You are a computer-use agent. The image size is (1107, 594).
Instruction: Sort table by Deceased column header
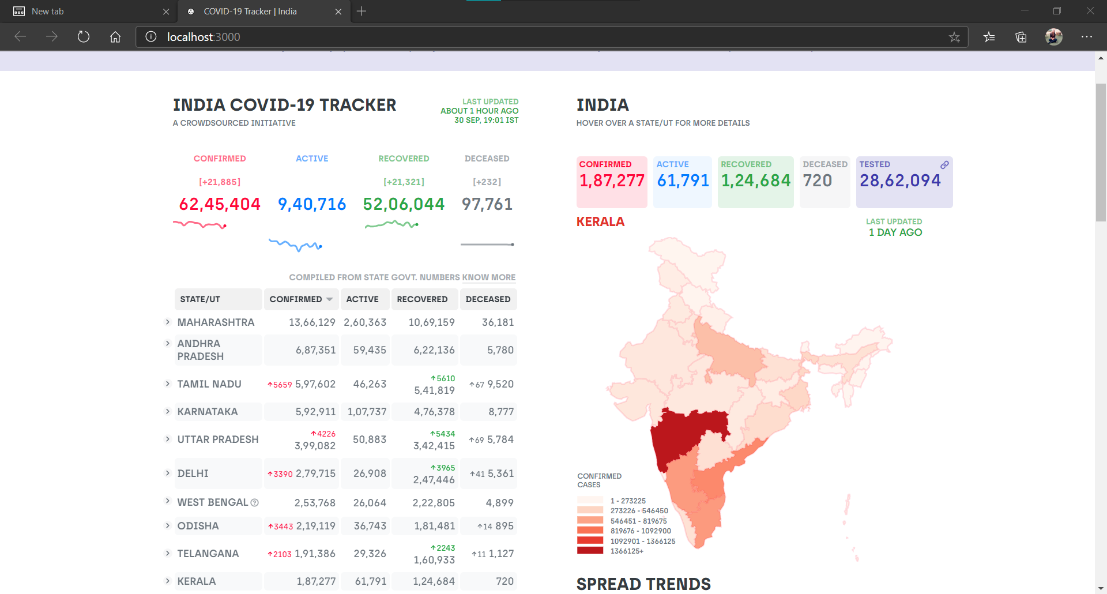point(488,299)
